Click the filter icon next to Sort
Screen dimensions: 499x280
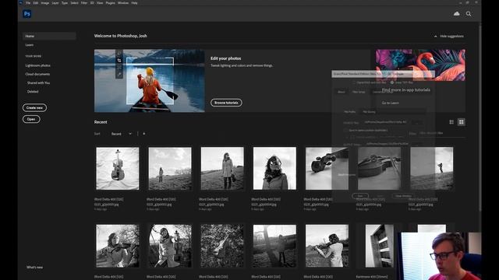144,134
